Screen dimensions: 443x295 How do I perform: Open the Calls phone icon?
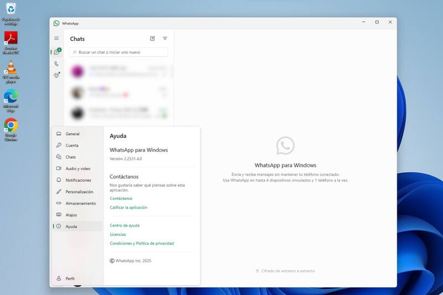56,64
